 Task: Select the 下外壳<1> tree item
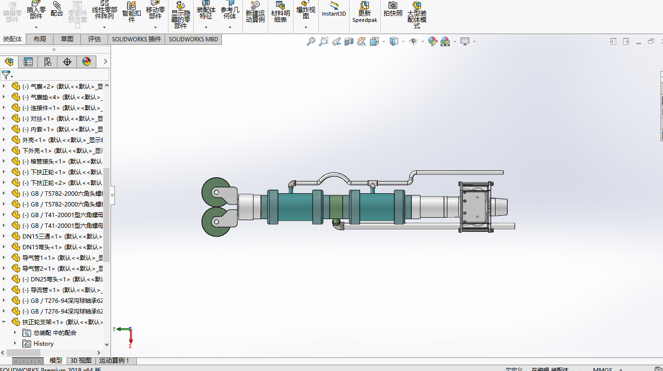coord(57,150)
